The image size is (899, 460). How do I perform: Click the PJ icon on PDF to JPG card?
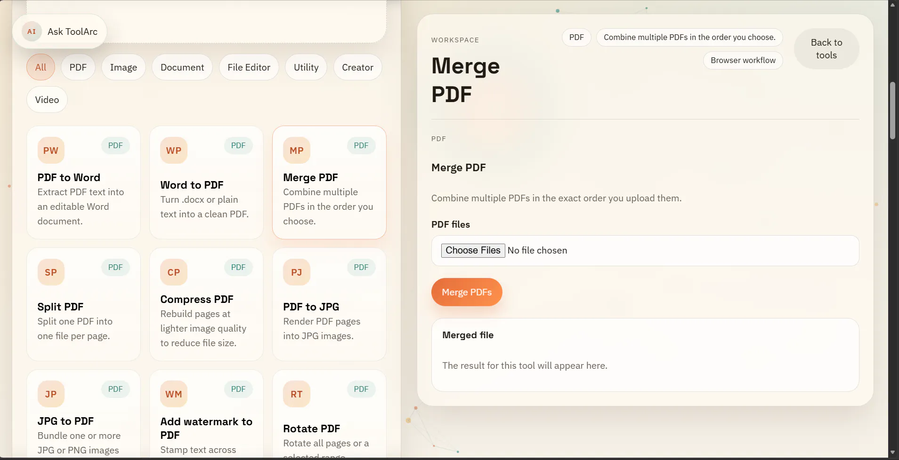(x=297, y=272)
